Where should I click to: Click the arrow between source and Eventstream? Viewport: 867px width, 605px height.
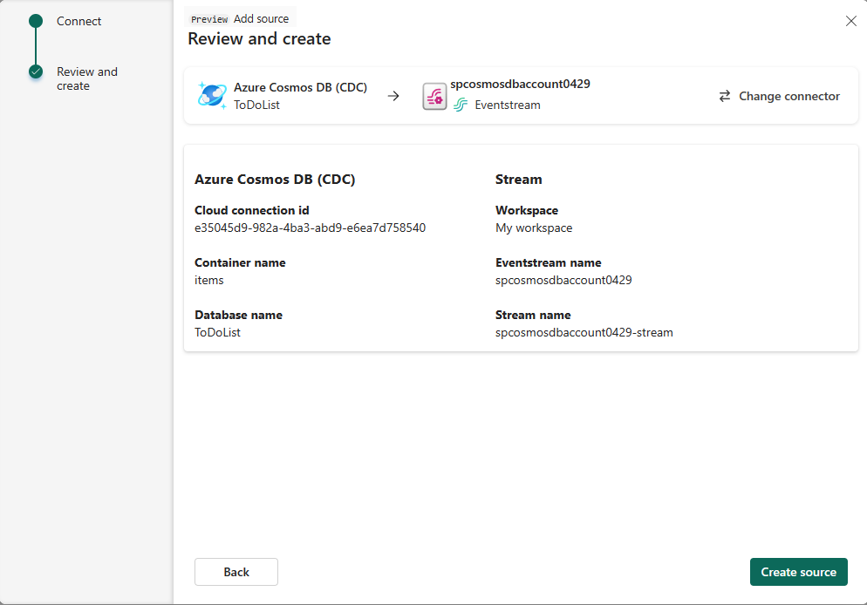pos(393,96)
